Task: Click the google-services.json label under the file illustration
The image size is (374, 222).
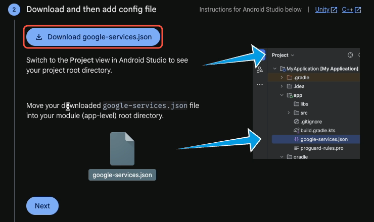Action: [122, 175]
